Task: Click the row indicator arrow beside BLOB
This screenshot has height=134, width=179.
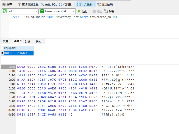Action: (x=2, y=53)
